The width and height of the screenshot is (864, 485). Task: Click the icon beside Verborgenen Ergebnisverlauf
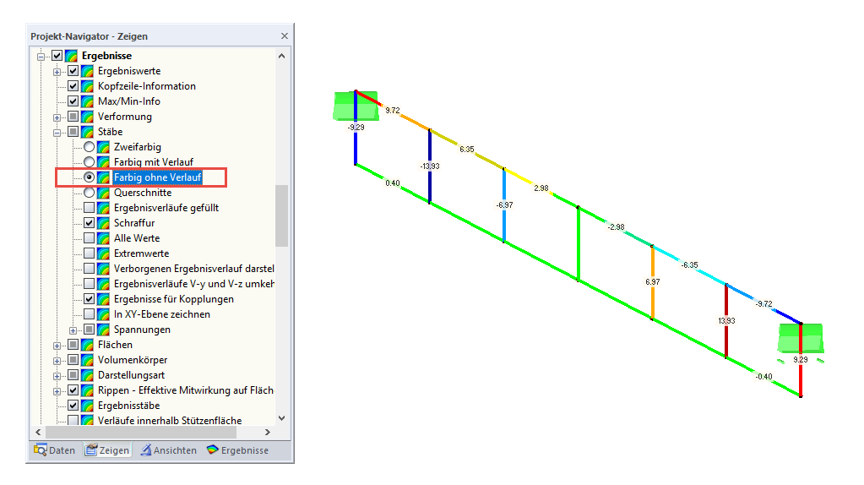tap(103, 269)
